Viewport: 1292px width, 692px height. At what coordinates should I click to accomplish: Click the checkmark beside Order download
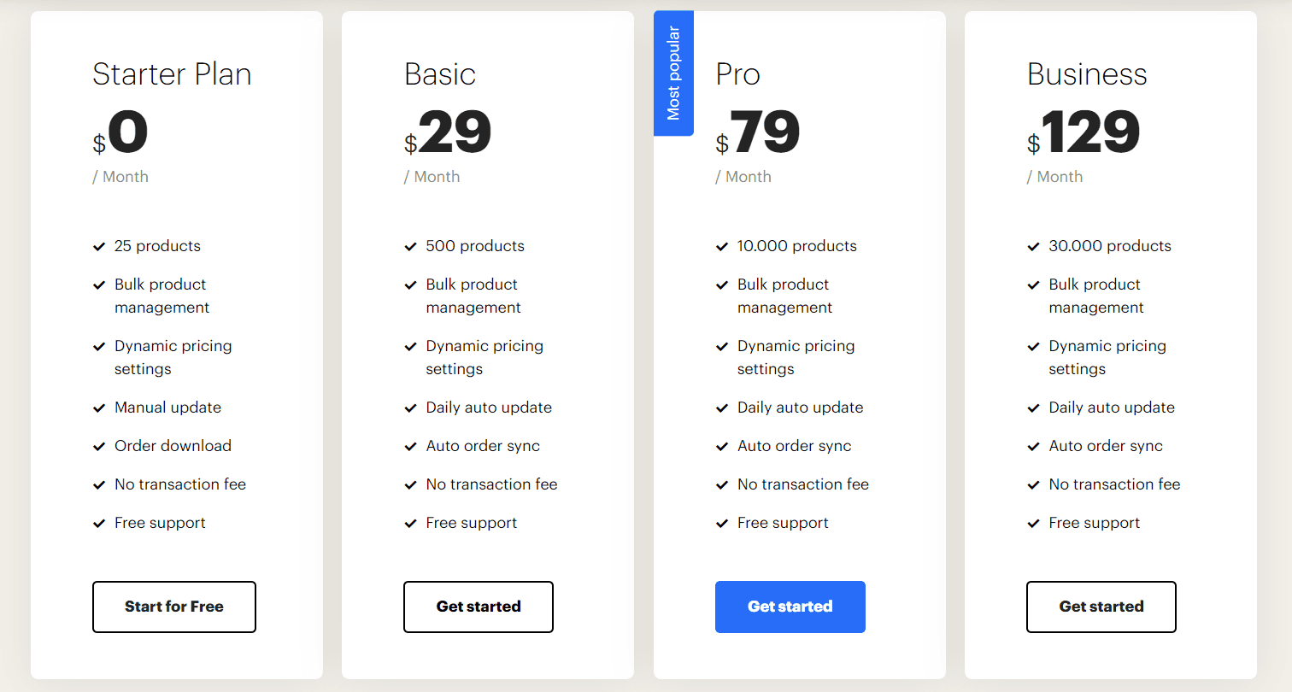pos(99,446)
